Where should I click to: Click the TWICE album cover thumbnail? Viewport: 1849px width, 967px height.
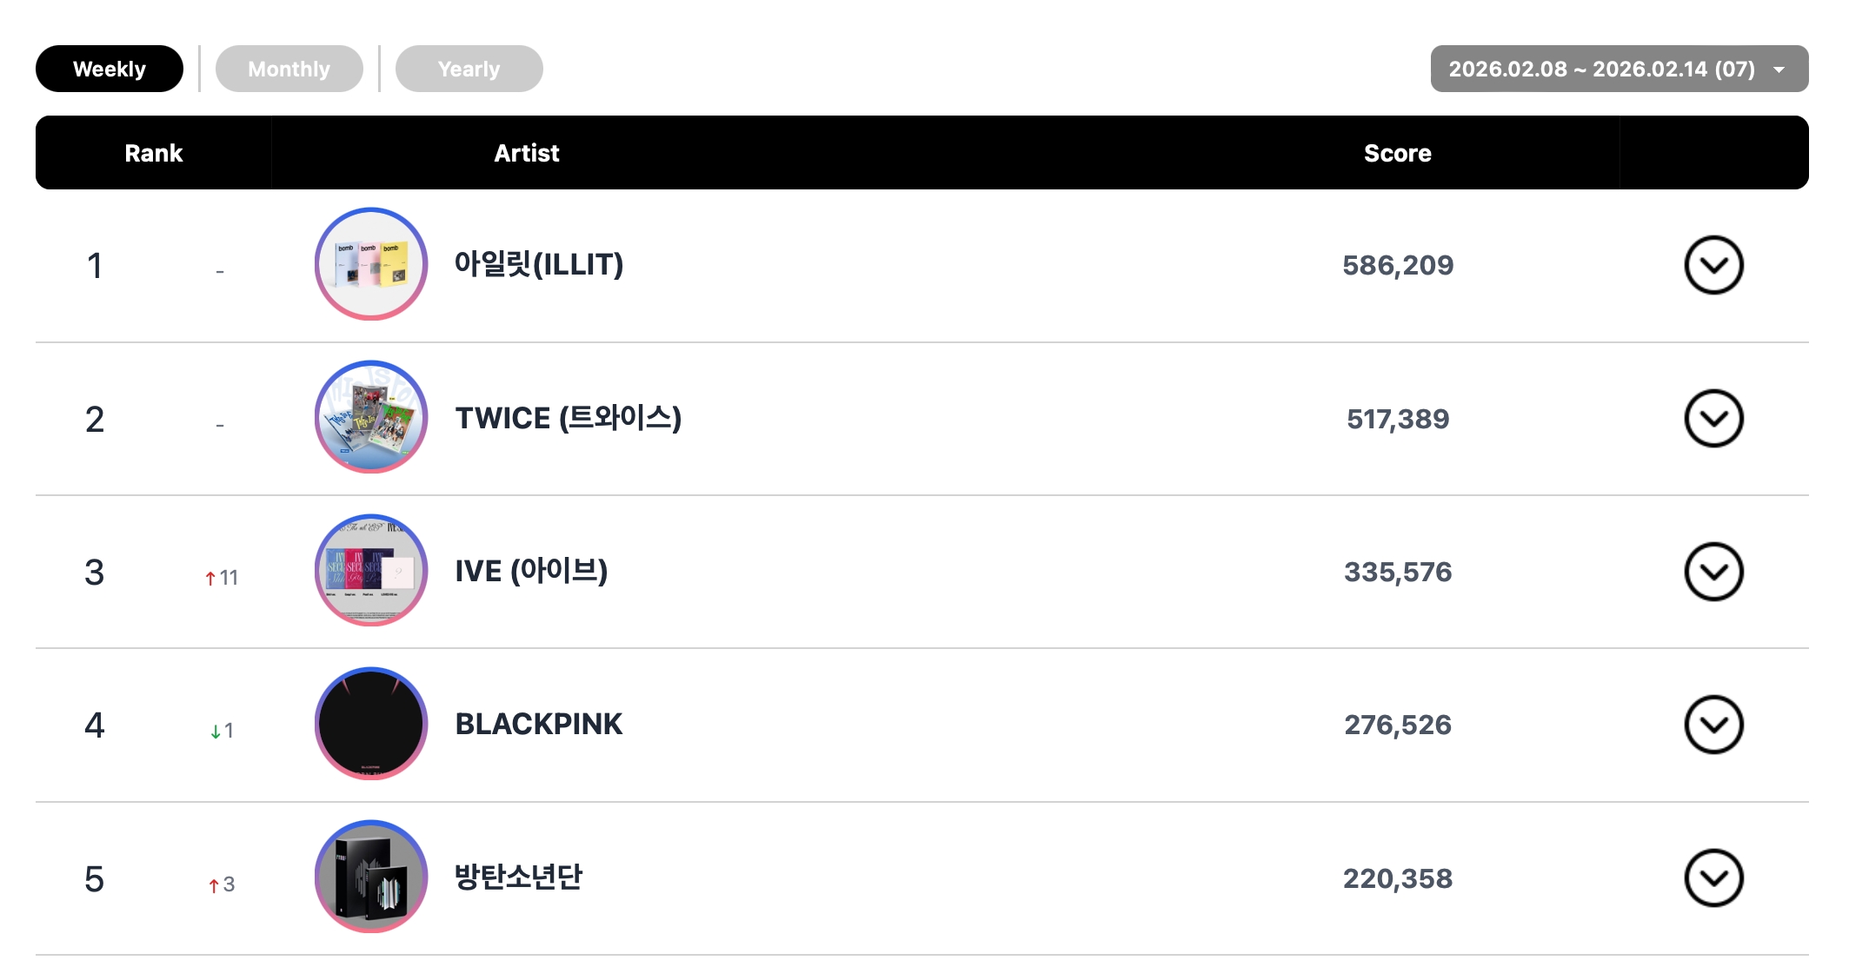(x=371, y=418)
